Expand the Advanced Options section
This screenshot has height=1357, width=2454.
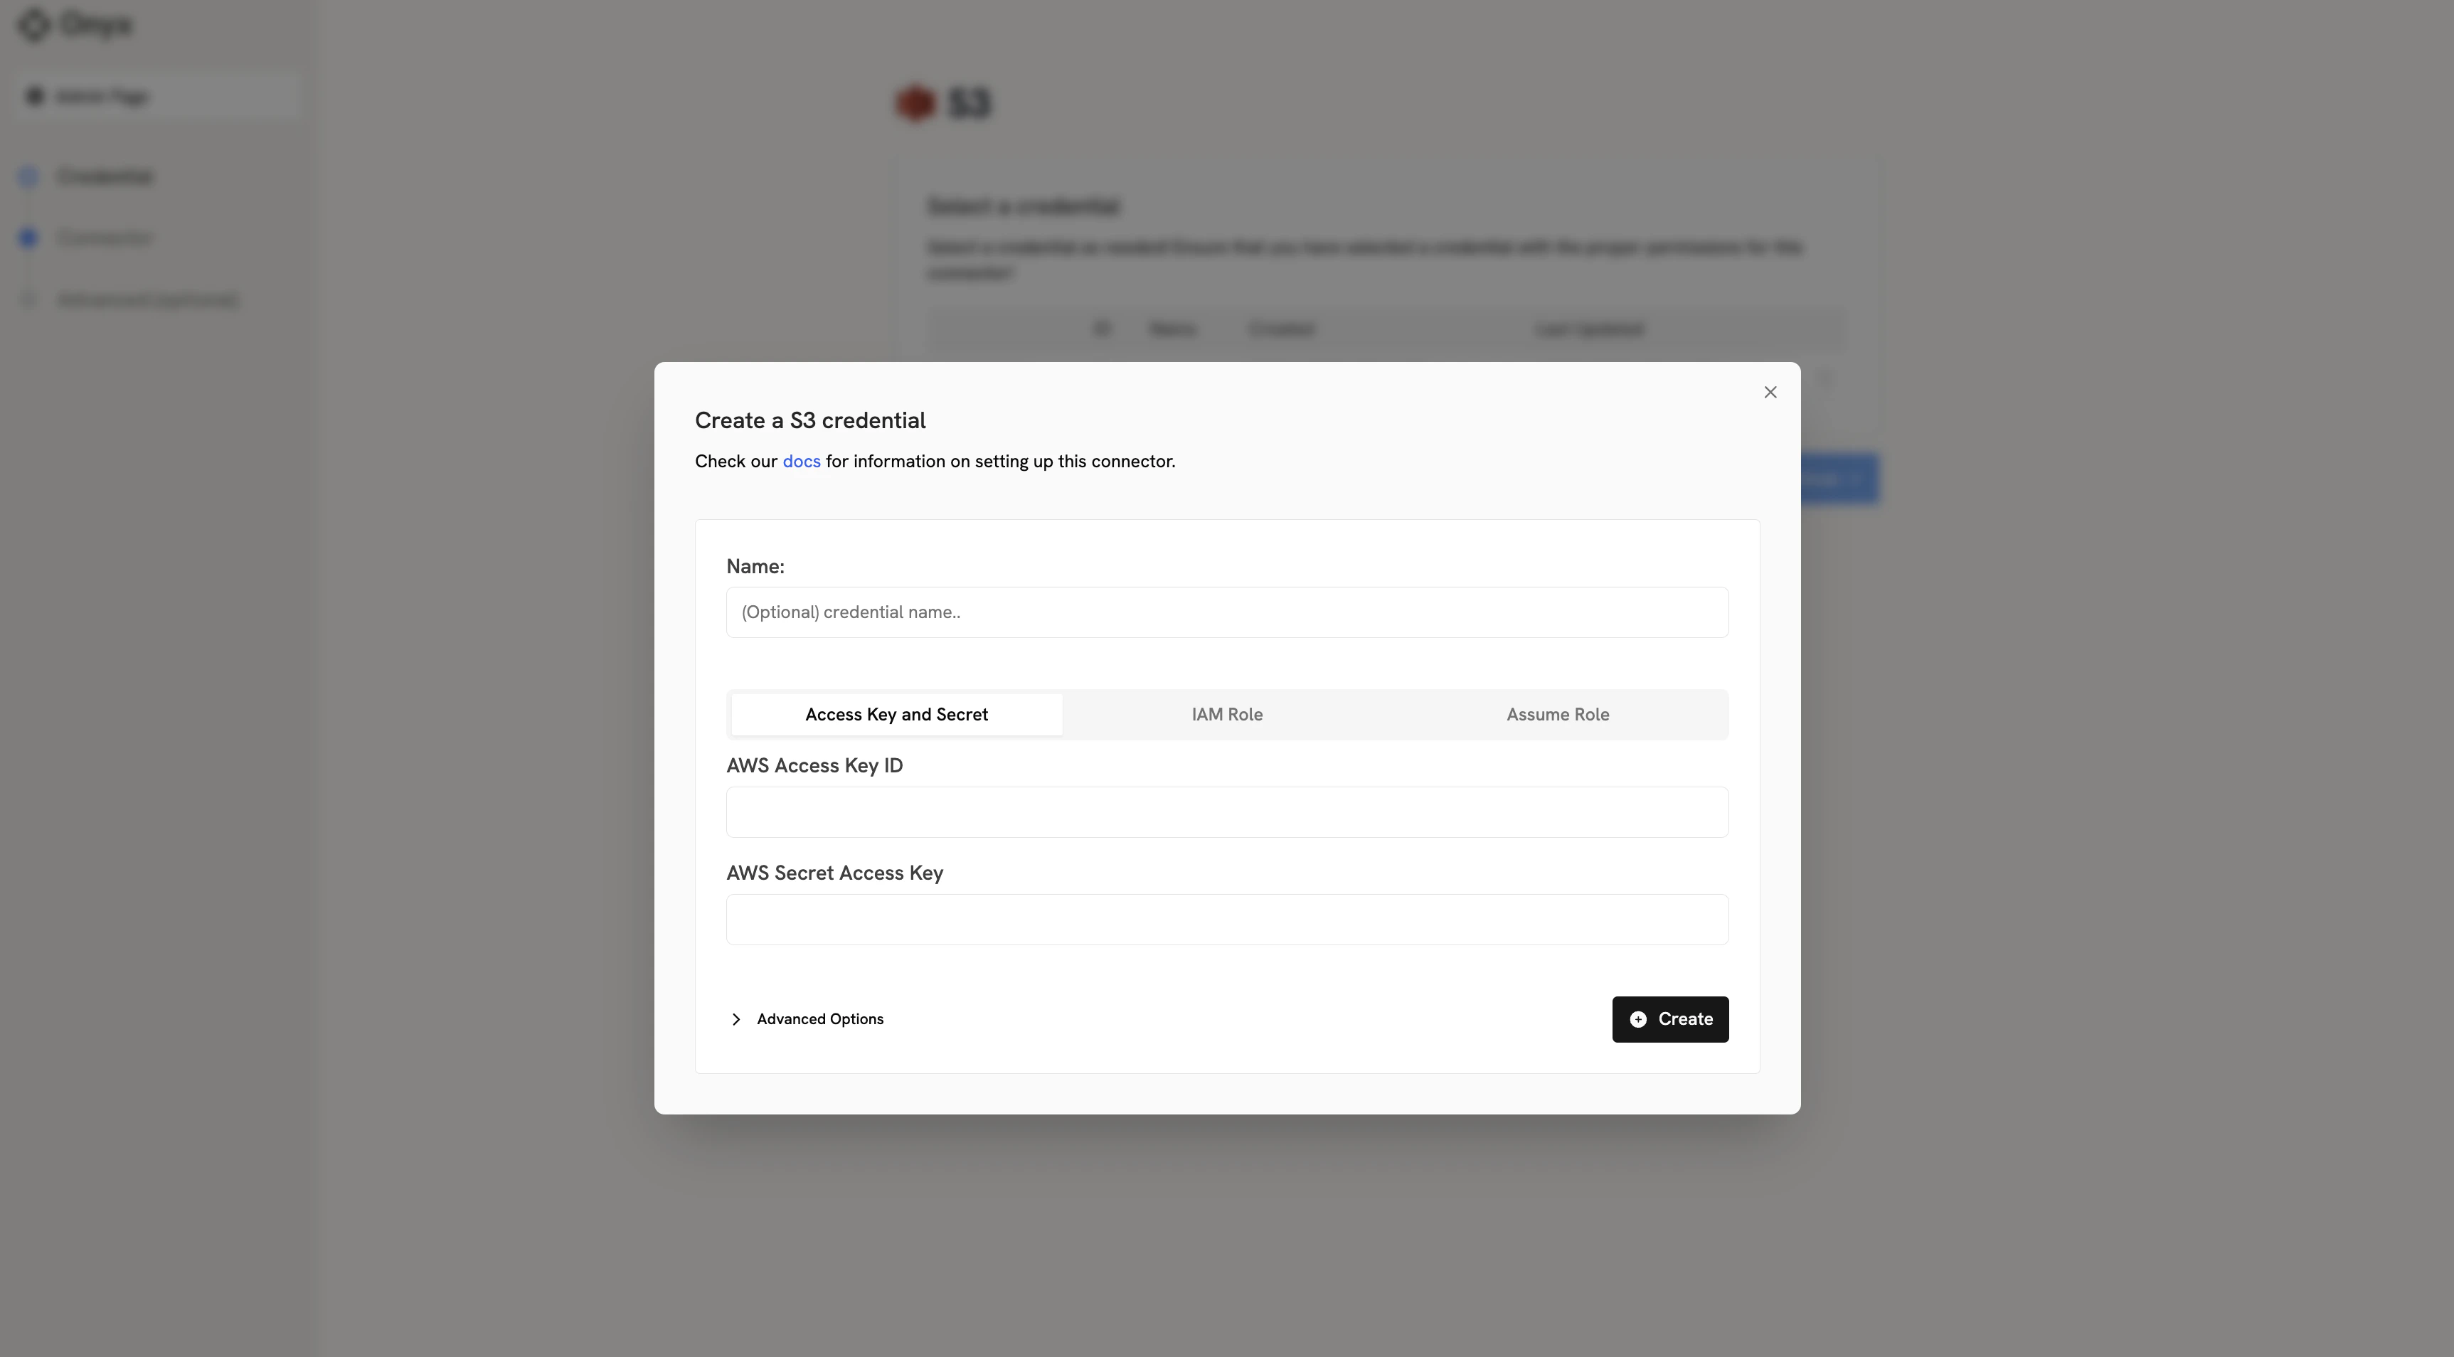pyautogui.click(x=819, y=1019)
